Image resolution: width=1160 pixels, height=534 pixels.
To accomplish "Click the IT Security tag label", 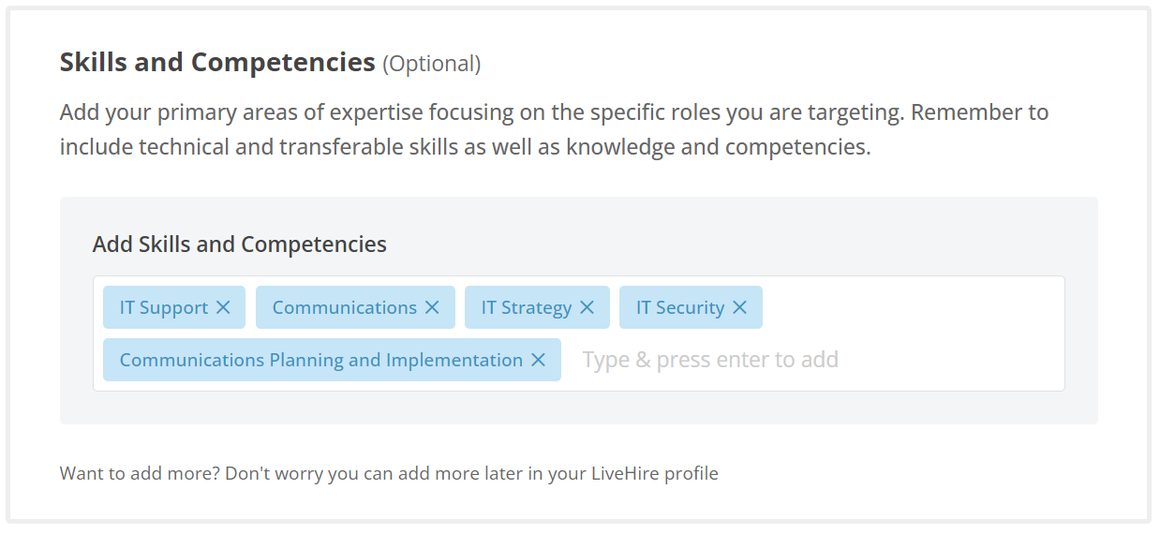I will [x=680, y=307].
